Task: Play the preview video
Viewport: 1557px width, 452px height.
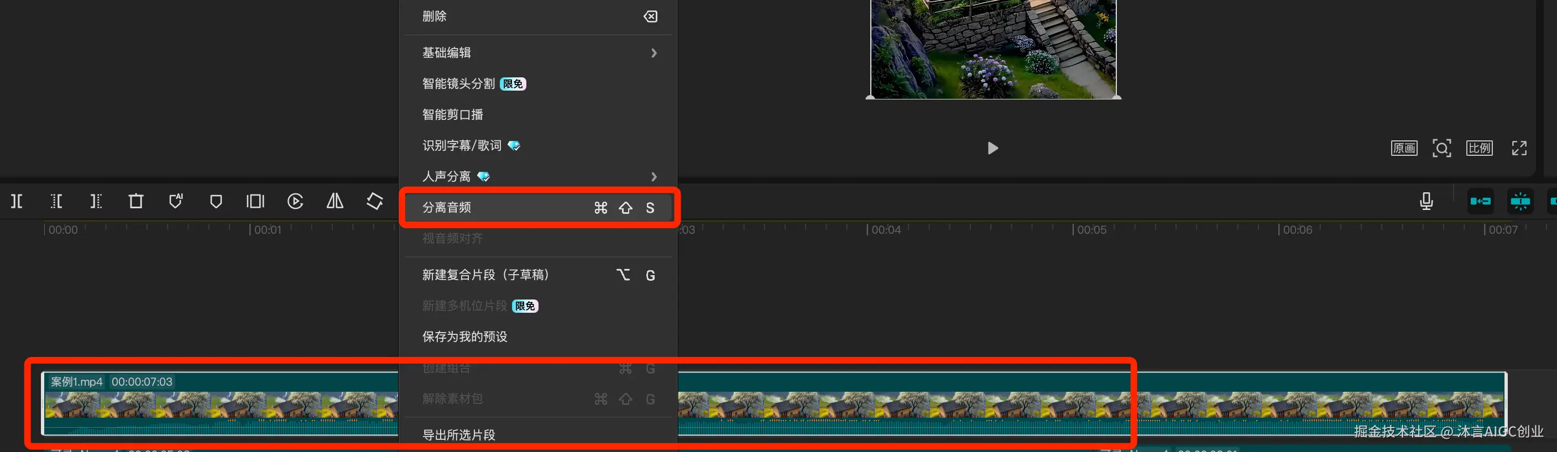Action: click(x=992, y=148)
